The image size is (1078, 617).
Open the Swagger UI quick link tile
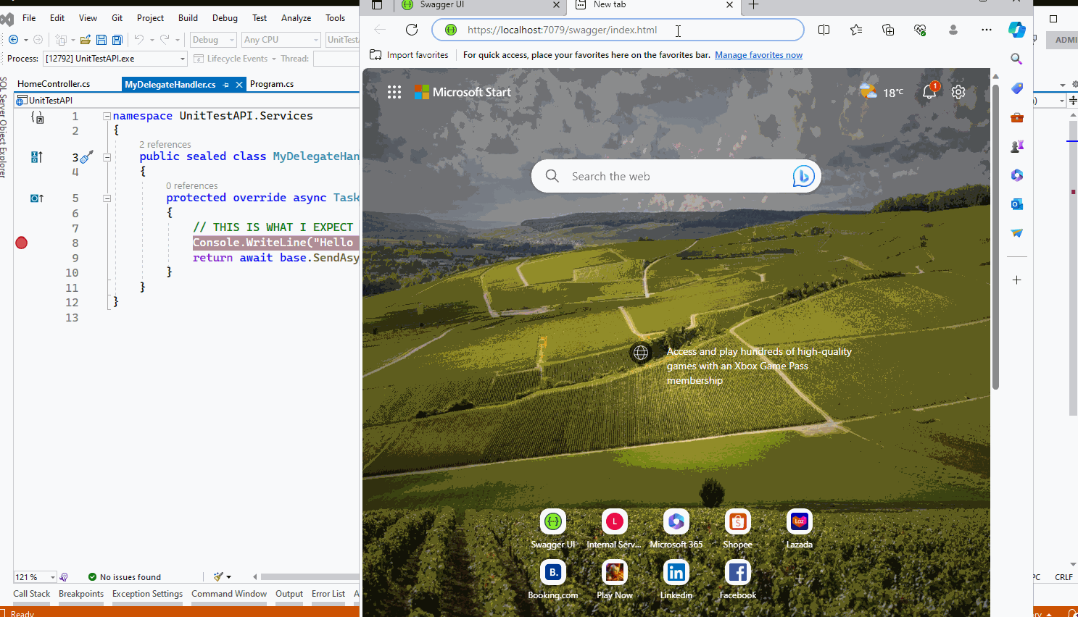553,529
